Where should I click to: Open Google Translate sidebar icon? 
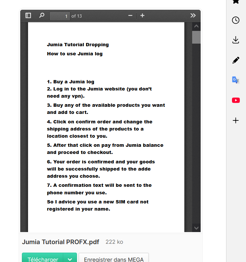[236, 80]
